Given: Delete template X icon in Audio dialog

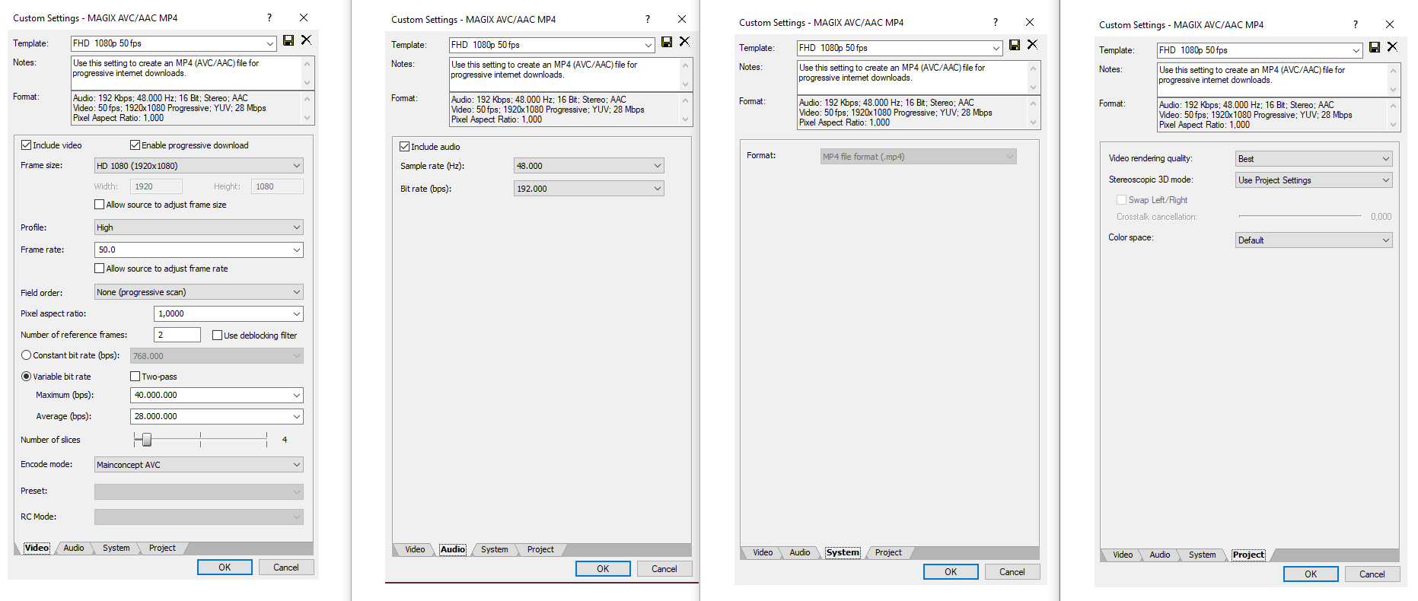Looking at the screenshot, I should coord(684,41).
